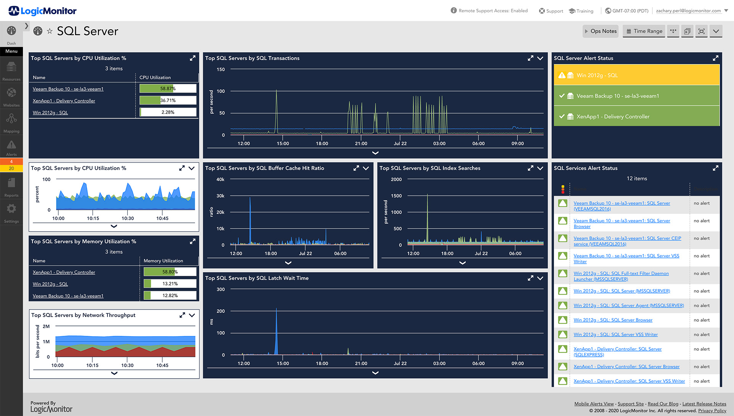734x416 pixels.
Task: Click the dashboard tokens icon next to Time Range
Action: pos(673,31)
